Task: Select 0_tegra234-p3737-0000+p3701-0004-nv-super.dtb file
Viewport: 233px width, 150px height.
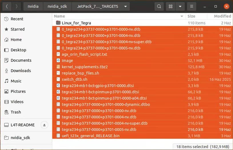Action: 142,42
